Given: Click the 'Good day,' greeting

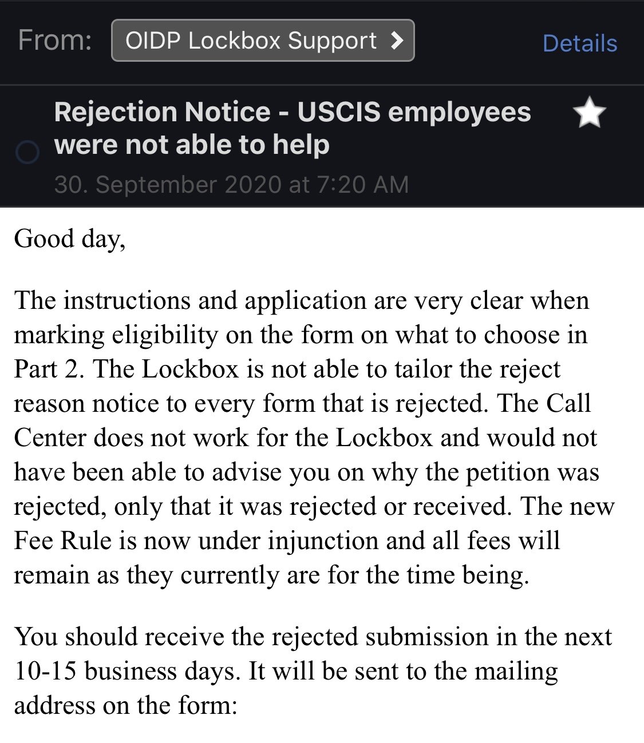Looking at the screenshot, I should click(x=69, y=239).
